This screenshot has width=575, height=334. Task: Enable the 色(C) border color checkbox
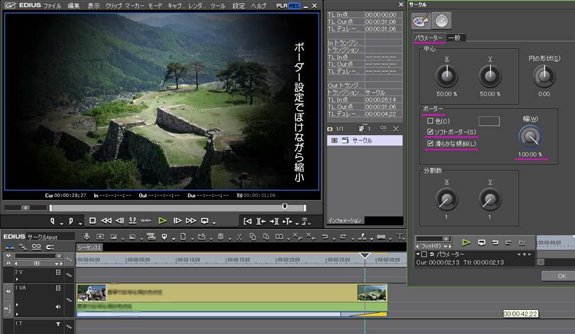click(x=430, y=121)
